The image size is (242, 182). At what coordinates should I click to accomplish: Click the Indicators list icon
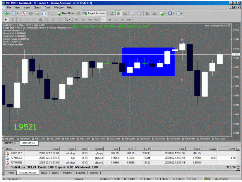162,13
